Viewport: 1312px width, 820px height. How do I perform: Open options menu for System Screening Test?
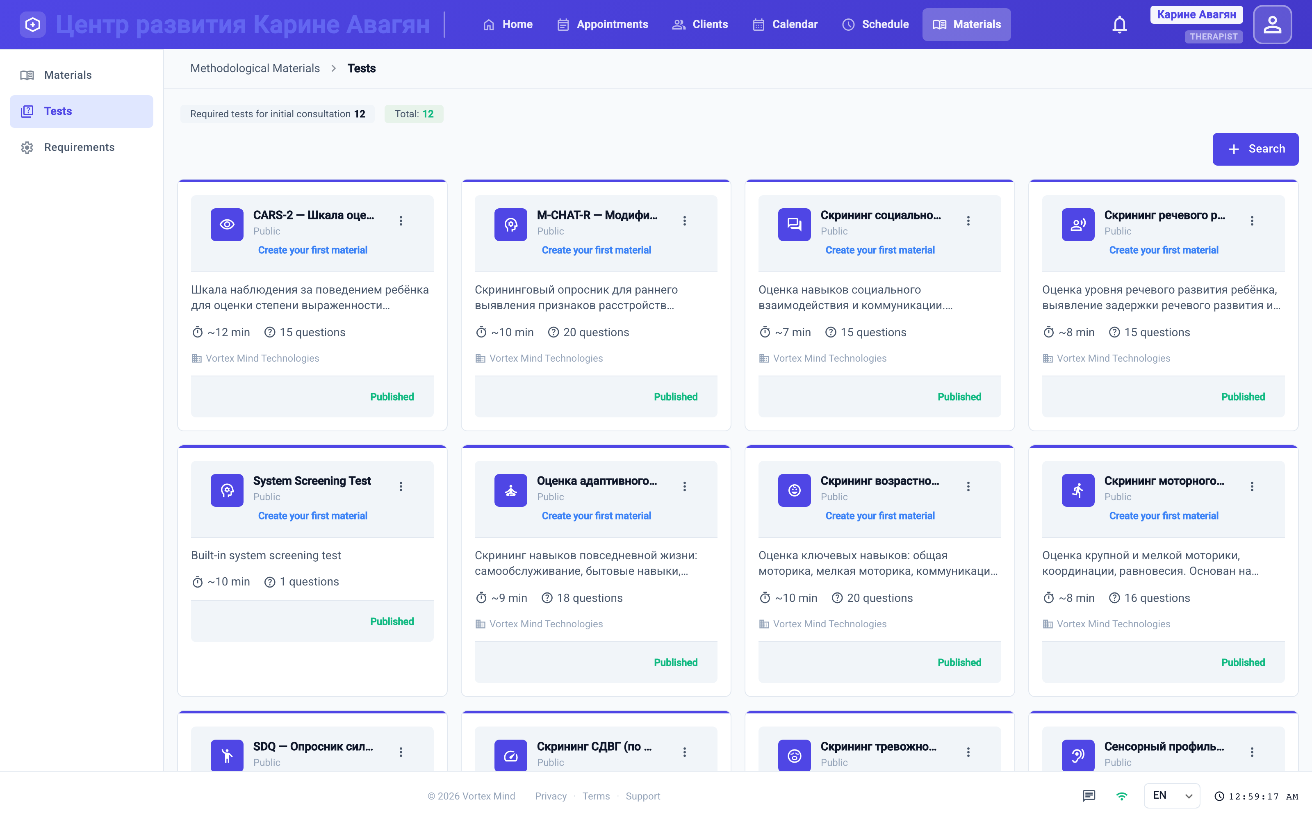401,487
